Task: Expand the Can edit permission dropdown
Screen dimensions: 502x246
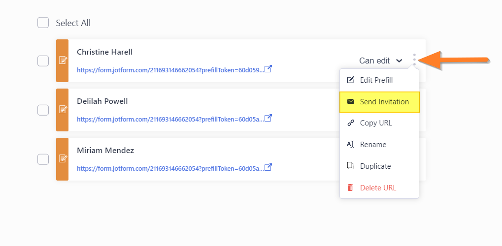Action: pos(381,61)
